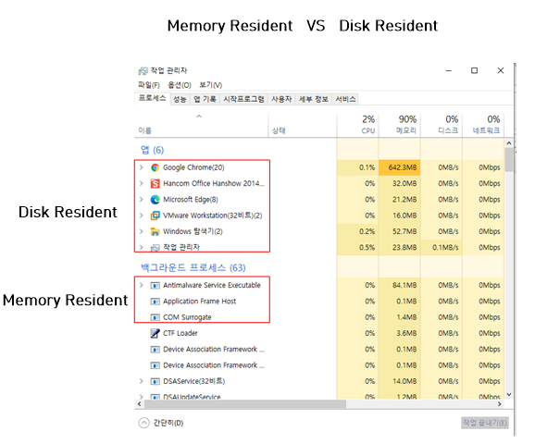Click the Task Manager title bar icon

pyautogui.click(x=143, y=70)
